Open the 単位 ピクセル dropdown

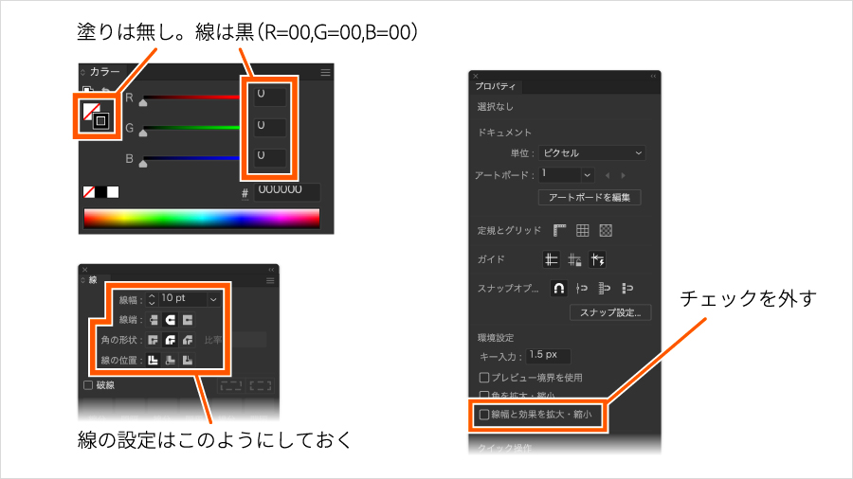click(591, 153)
